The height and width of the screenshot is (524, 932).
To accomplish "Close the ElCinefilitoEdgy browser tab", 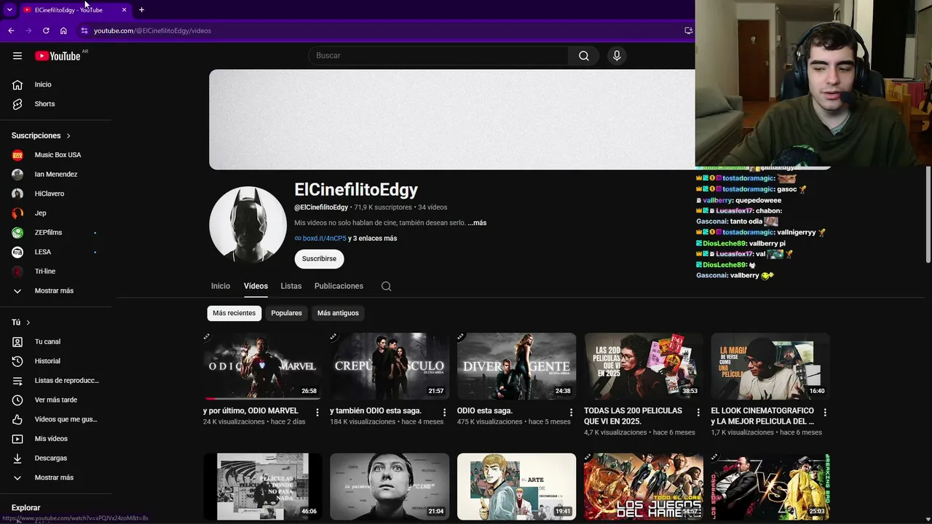I will point(124,10).
